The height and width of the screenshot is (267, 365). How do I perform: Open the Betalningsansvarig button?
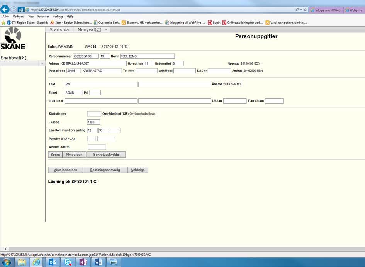(x=105, y=170)
